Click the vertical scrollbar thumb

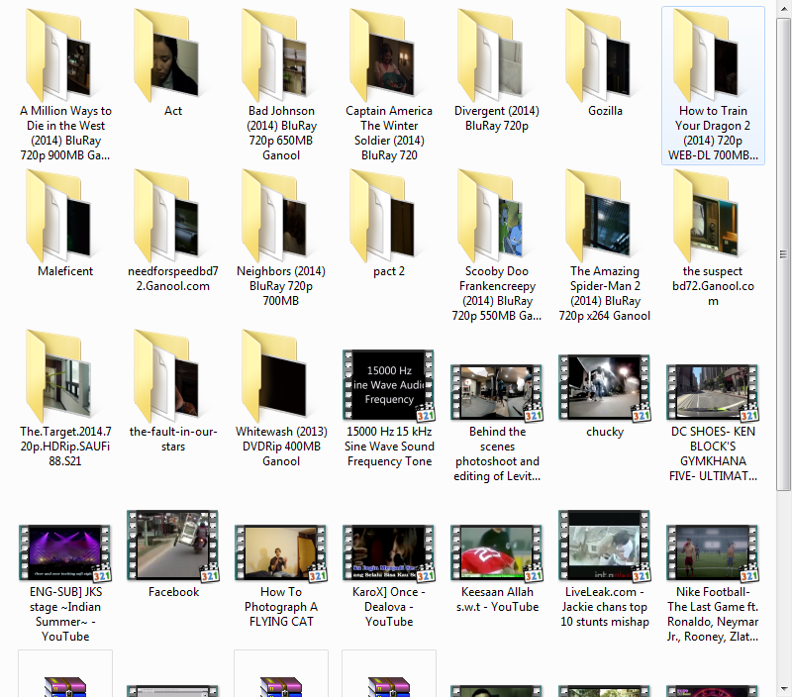pos(783,253)
